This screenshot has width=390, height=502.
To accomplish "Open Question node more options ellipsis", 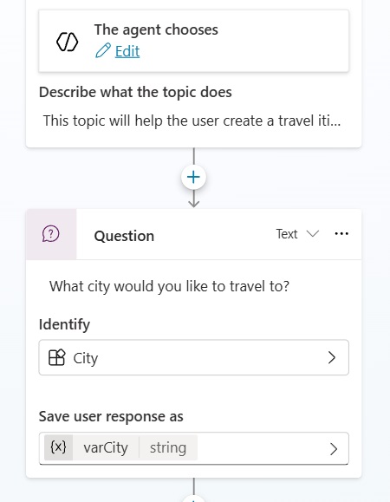I will click(341, 234).
